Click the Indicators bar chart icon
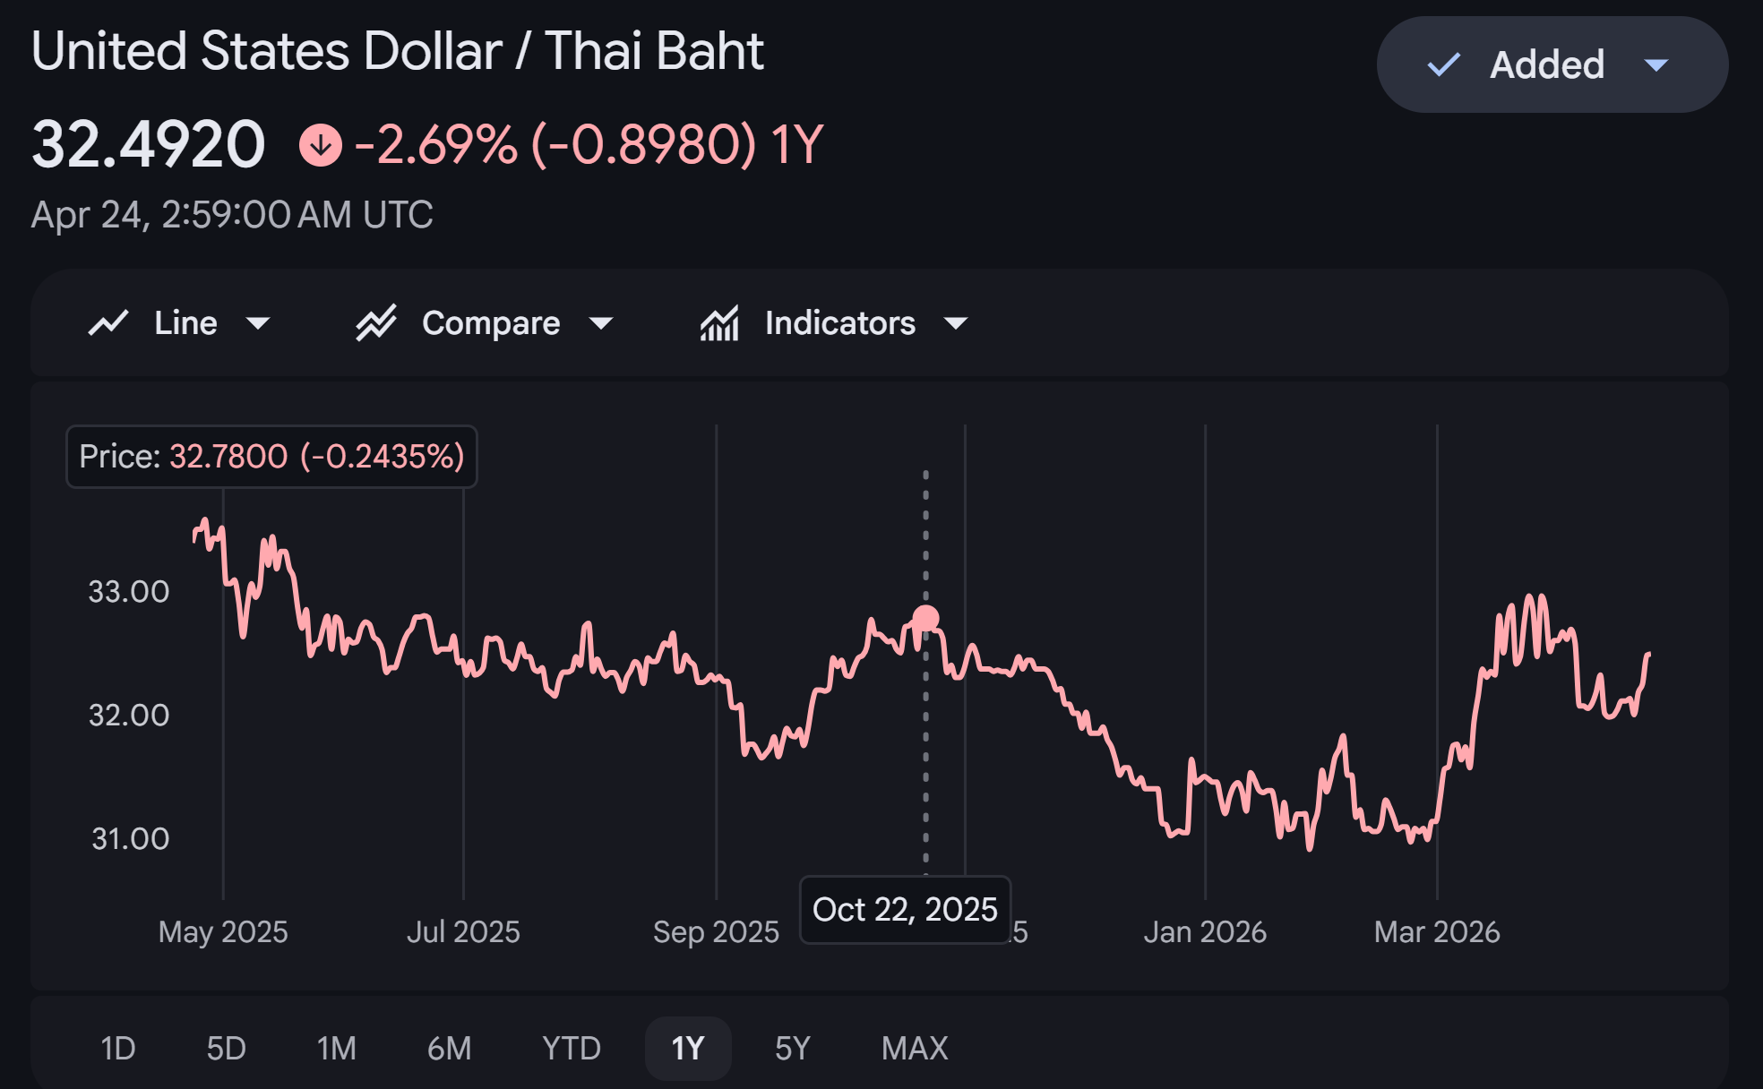This screenshot has height=1089, width=1763. pyautogui.click(x=719, y=323)
